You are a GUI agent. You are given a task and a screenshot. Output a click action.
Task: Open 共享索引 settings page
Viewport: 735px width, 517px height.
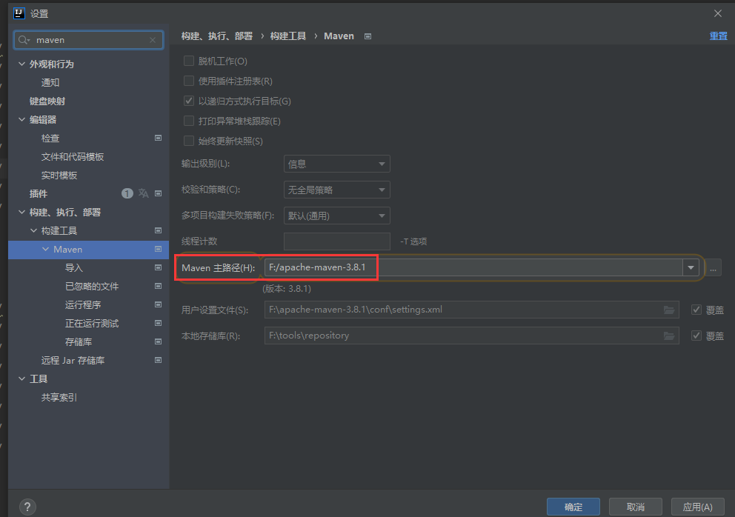(59, 398)
